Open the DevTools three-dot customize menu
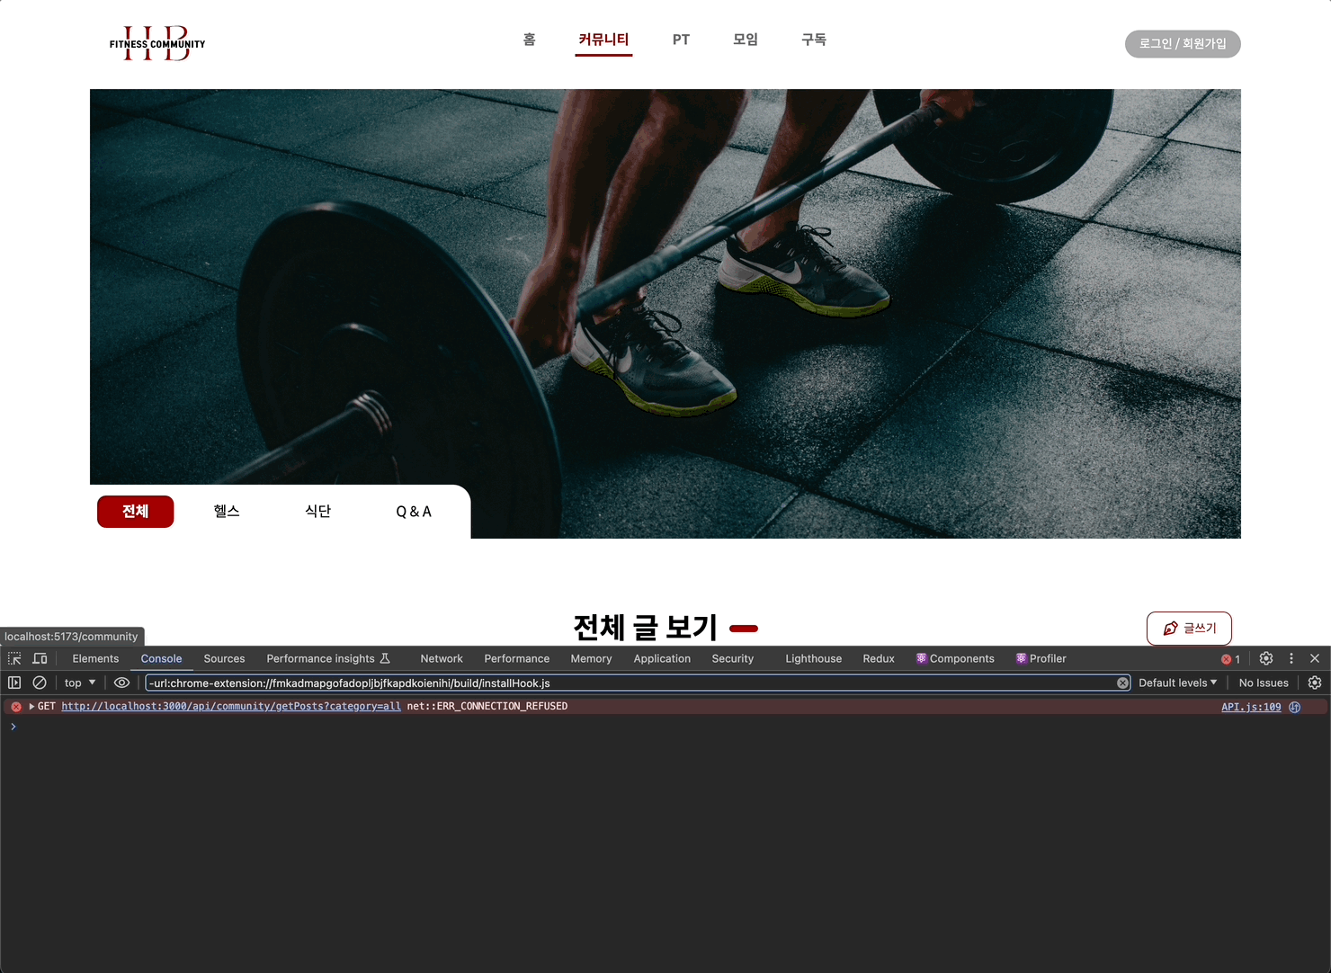The width and height of the screenshot is (1331, 973). 1291,658
